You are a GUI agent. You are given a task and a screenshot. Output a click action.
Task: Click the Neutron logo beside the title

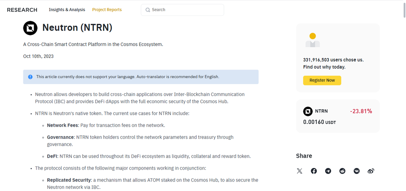tap(30, 28)
